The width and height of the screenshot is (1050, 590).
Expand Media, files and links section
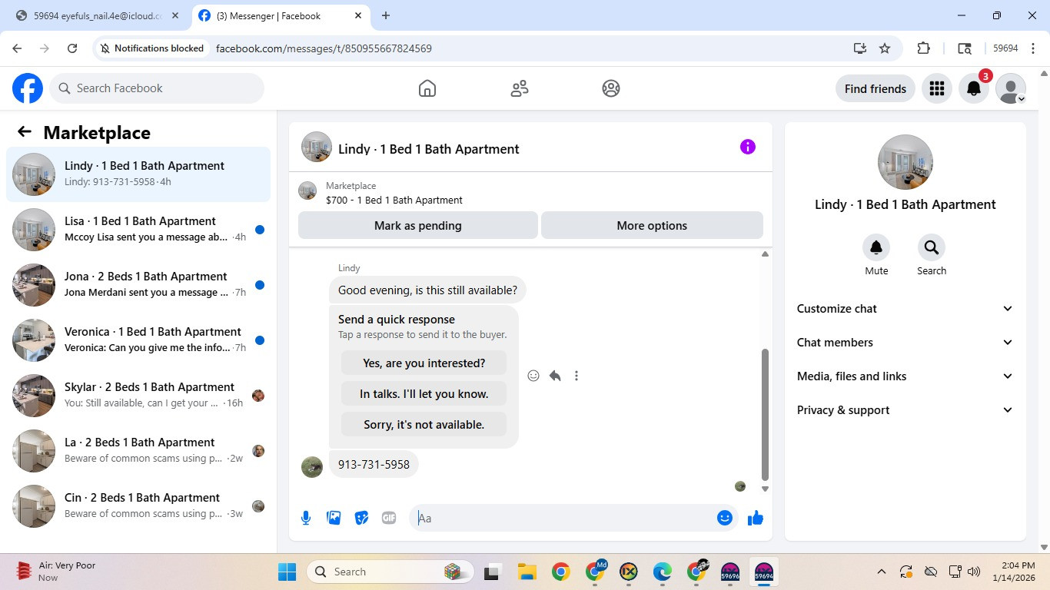(905, 376)
